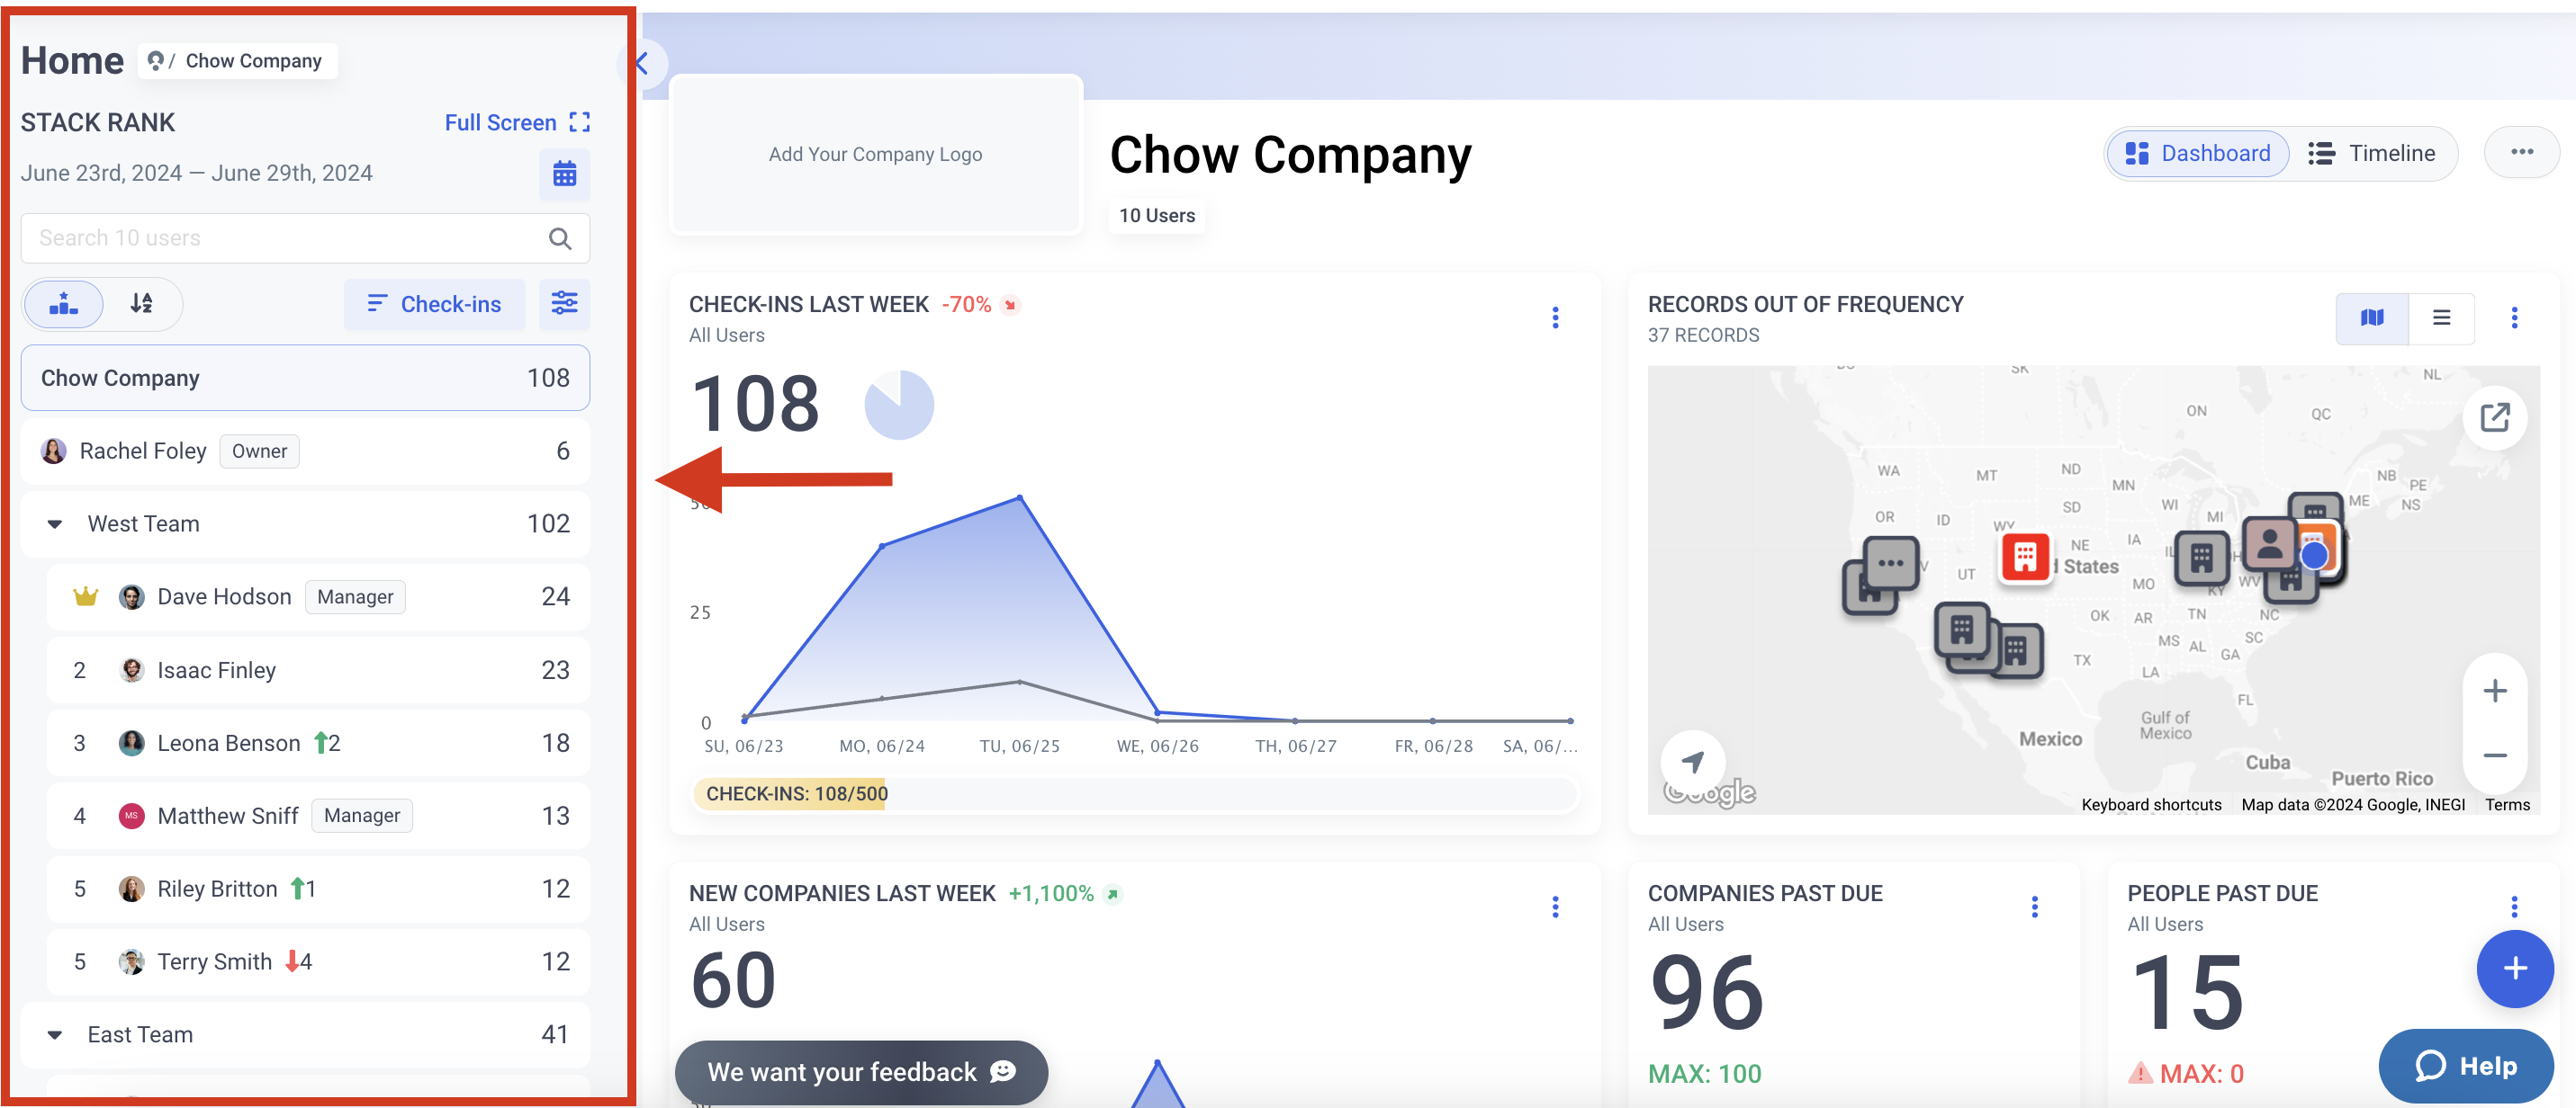Open the date range calendar picker

(x=564, y=174)
